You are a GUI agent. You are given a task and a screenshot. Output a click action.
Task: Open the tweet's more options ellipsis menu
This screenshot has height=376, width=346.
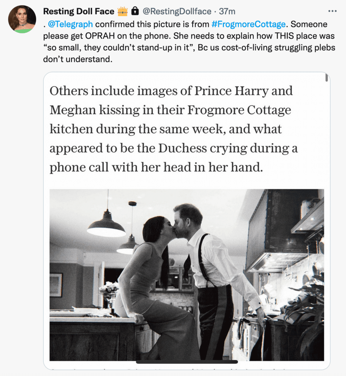[x=332, y=11]
